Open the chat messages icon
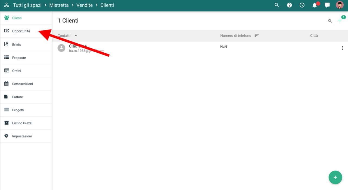 click(x=327, y=5)
